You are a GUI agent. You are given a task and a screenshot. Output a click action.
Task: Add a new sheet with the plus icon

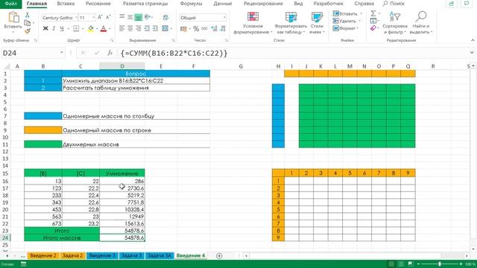pos(219,256)
